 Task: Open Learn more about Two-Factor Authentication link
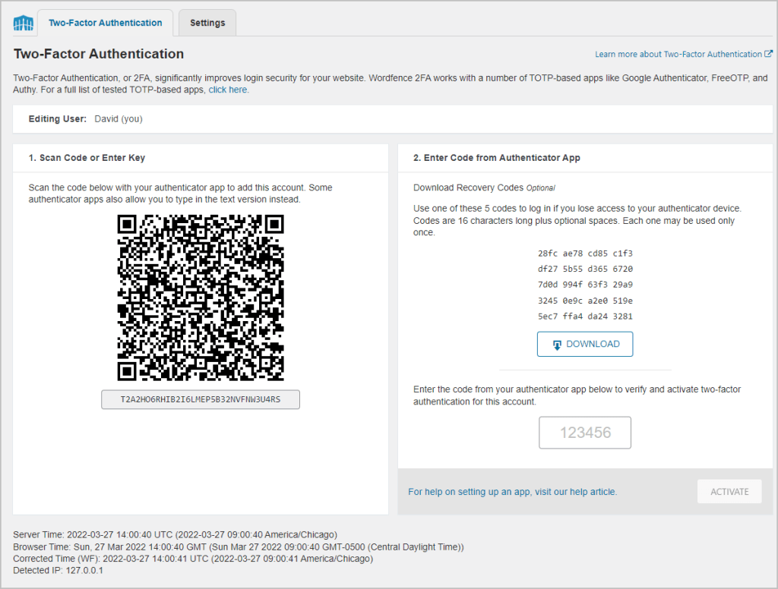point(678,54)
